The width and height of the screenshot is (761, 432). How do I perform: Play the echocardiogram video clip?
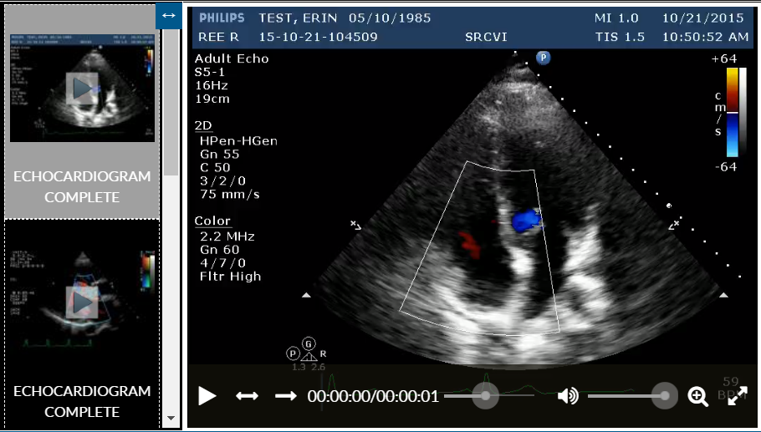(x=207, y=396)
